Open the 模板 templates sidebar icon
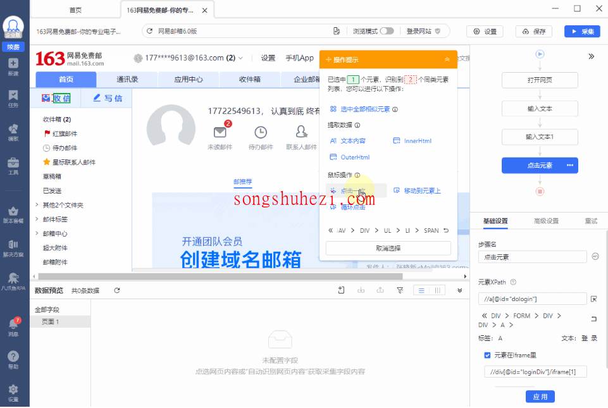The height and width of the screenshot is (408, 608). click(13, 132)
